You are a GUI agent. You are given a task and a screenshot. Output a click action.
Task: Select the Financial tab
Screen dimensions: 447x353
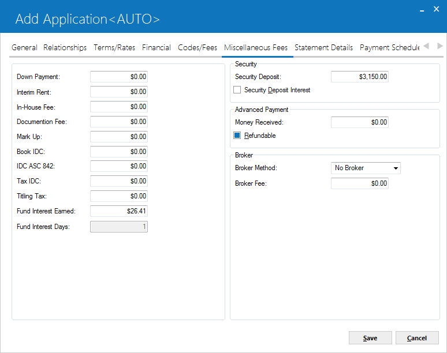click(x=157, y=47)
